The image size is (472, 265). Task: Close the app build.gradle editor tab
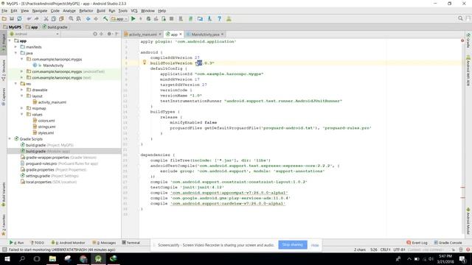tap(181, 35)
